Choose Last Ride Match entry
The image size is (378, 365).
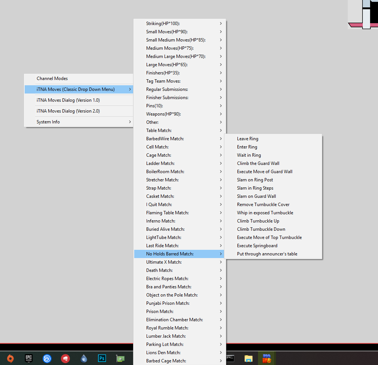(179, 245)
